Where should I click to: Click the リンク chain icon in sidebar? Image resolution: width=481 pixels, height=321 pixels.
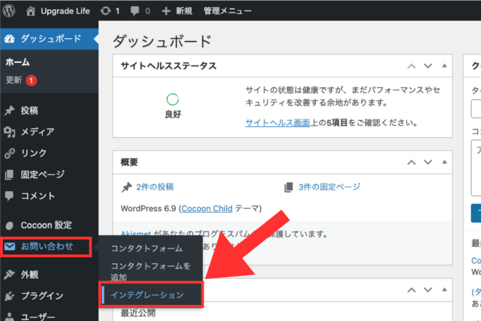point(9,153)
